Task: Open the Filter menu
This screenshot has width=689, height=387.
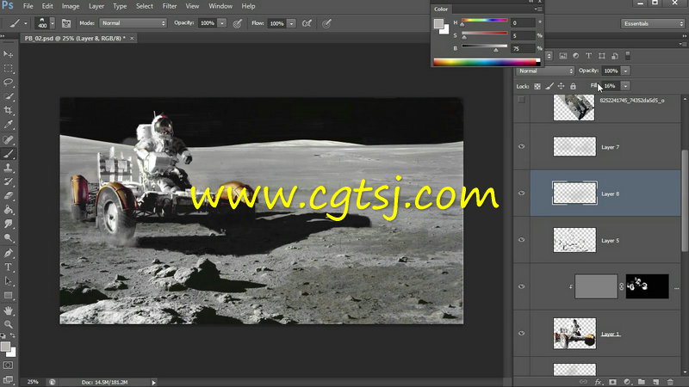Action: pyautogui.click(x=170, y=6)
